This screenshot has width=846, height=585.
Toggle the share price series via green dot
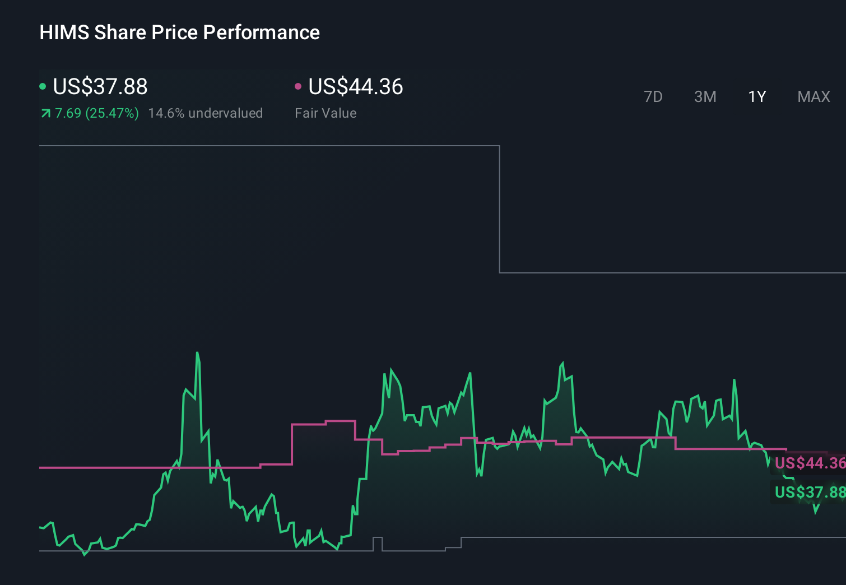(43, 86)
